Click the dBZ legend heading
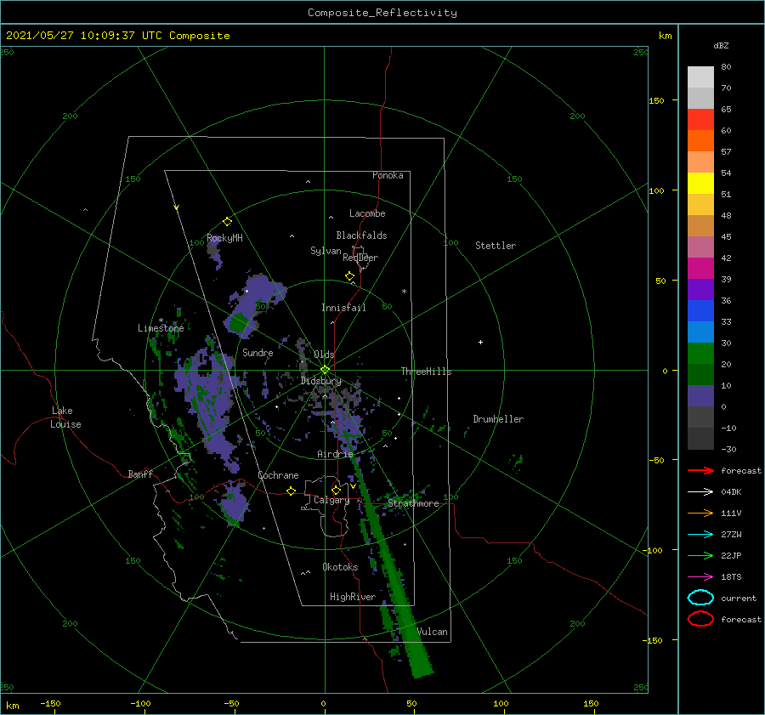The image size is (765, 715). click(721, 45)
